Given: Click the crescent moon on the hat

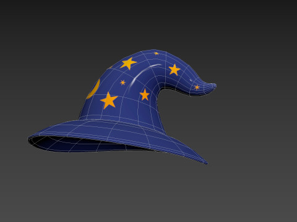Looking at the screenshot, I should pyautogui.click(x=94, y=89).
